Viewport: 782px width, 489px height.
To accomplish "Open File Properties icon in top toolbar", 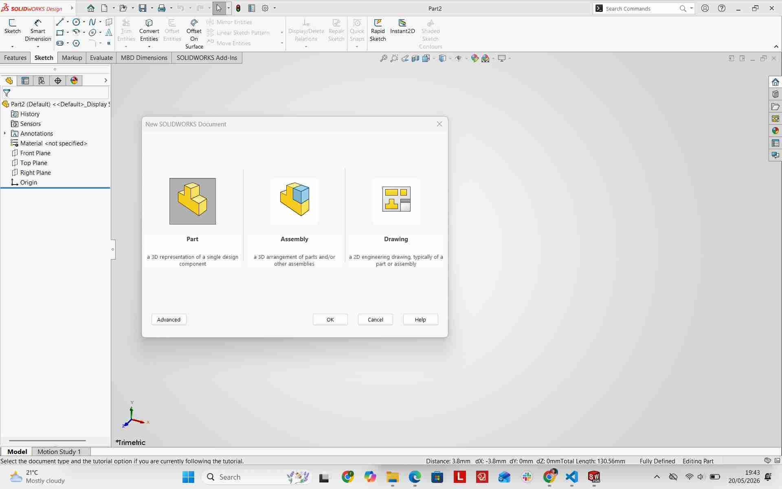I will (x=252, y=8).
